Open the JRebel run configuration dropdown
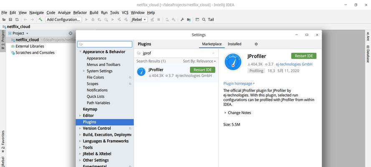 coord(139,20)
